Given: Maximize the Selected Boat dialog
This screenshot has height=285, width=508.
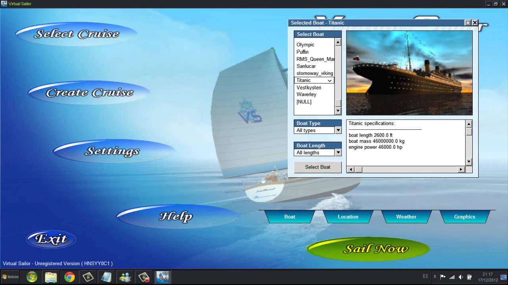Looking at the screenshot, I should click(x=468, y=23).
